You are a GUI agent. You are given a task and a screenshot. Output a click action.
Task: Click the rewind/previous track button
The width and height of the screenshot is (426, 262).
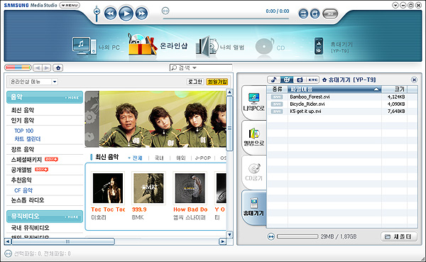[110, 13]
